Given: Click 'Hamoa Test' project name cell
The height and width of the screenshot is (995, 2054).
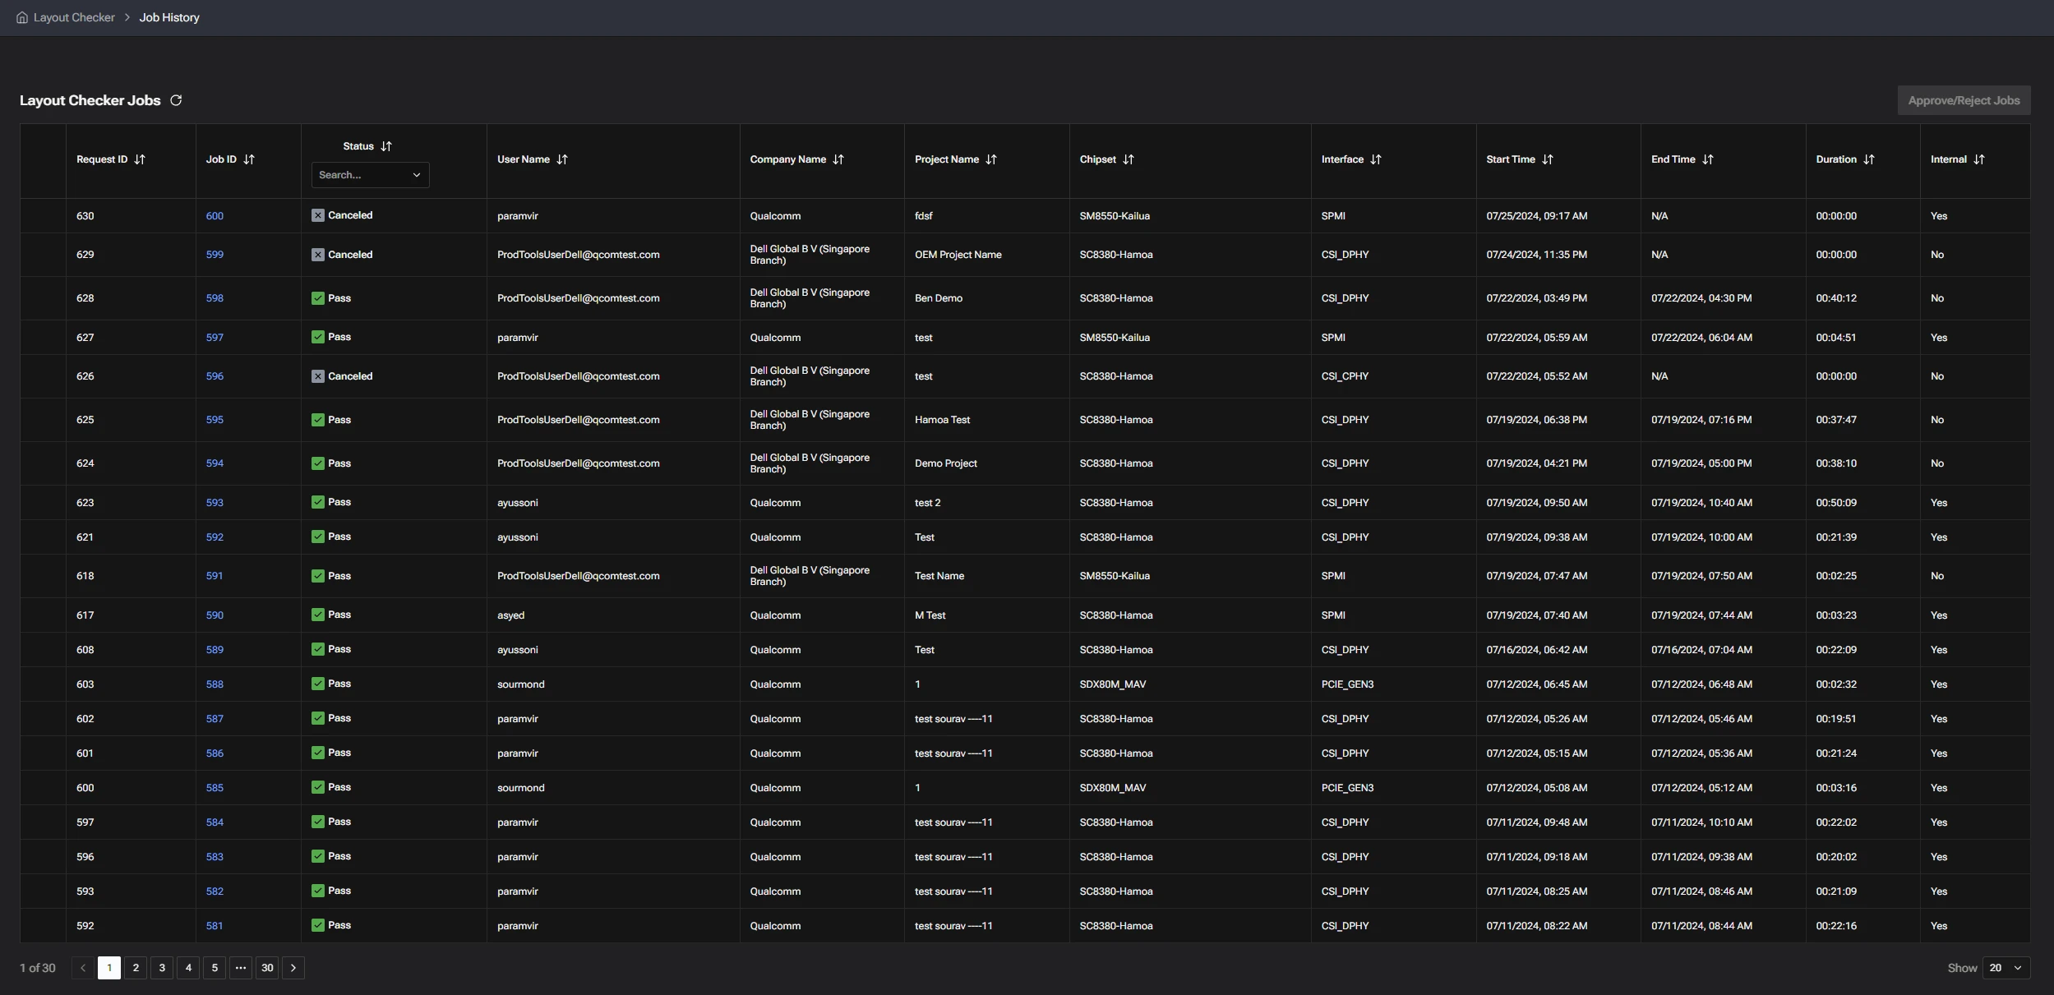Looking at the screenshot, I should point(942,420).
